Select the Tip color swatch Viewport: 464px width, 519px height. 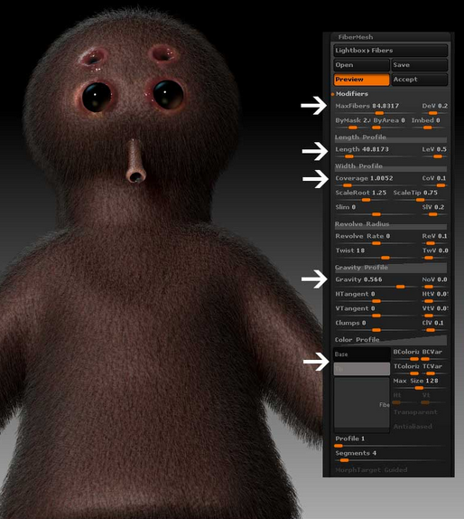coord(362,369)
